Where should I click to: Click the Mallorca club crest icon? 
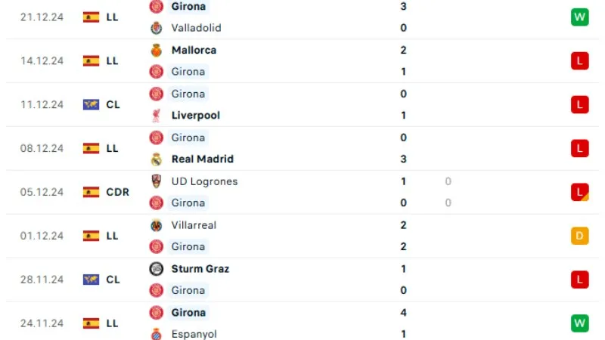(157, 51)
